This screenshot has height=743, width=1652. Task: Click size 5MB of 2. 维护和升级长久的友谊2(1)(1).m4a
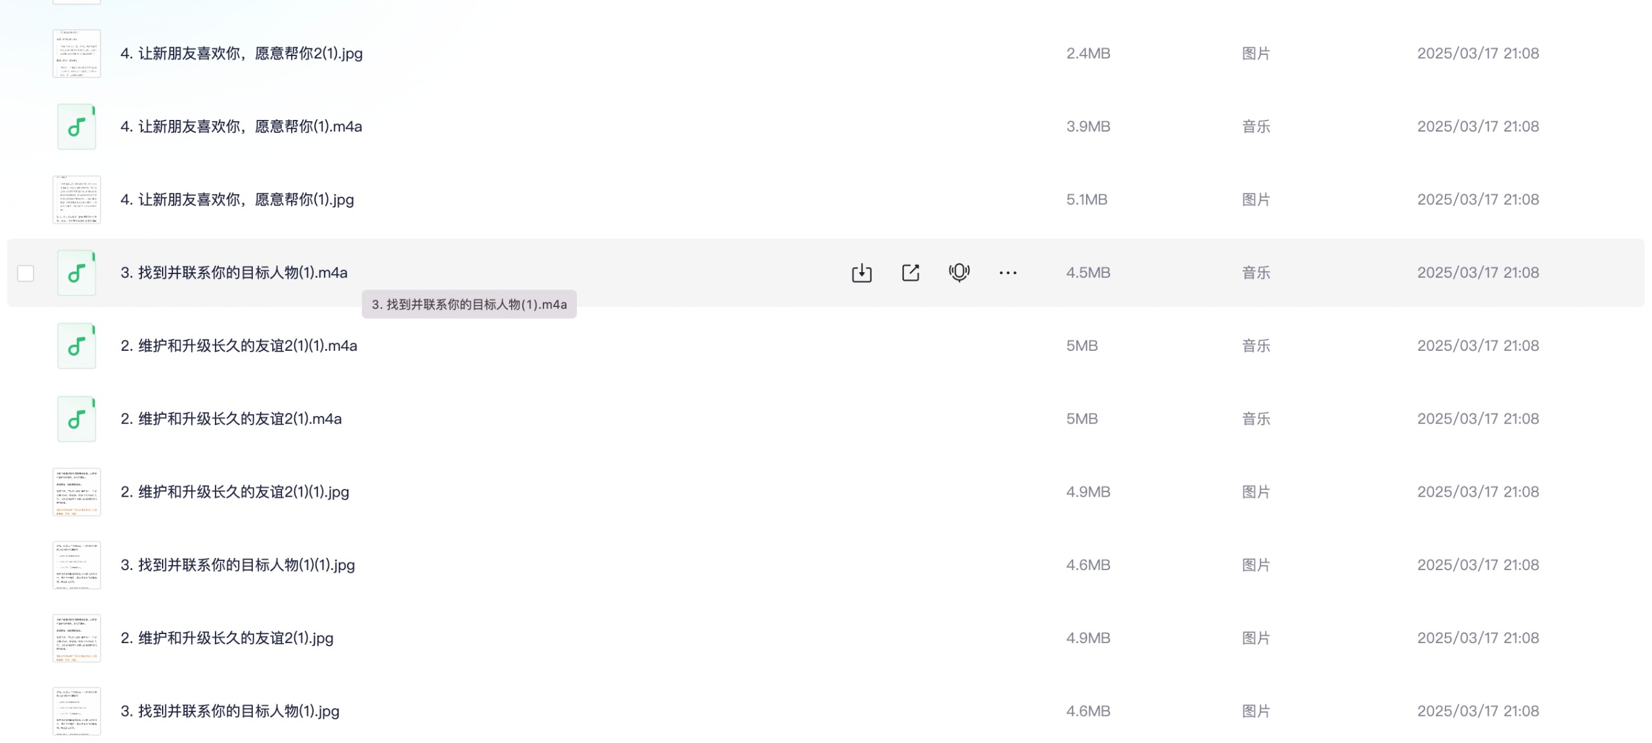[1082, 346]
